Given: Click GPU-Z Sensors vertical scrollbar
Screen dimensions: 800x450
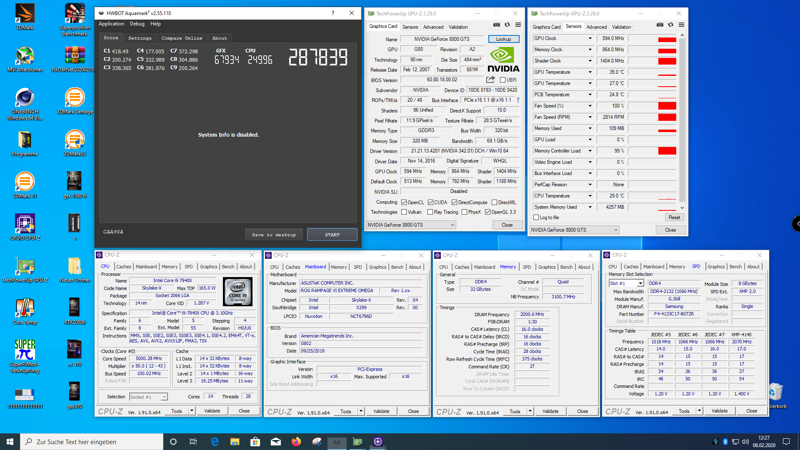Looking at the screenshot, I should pyautogui.click(x=682, y=122).
